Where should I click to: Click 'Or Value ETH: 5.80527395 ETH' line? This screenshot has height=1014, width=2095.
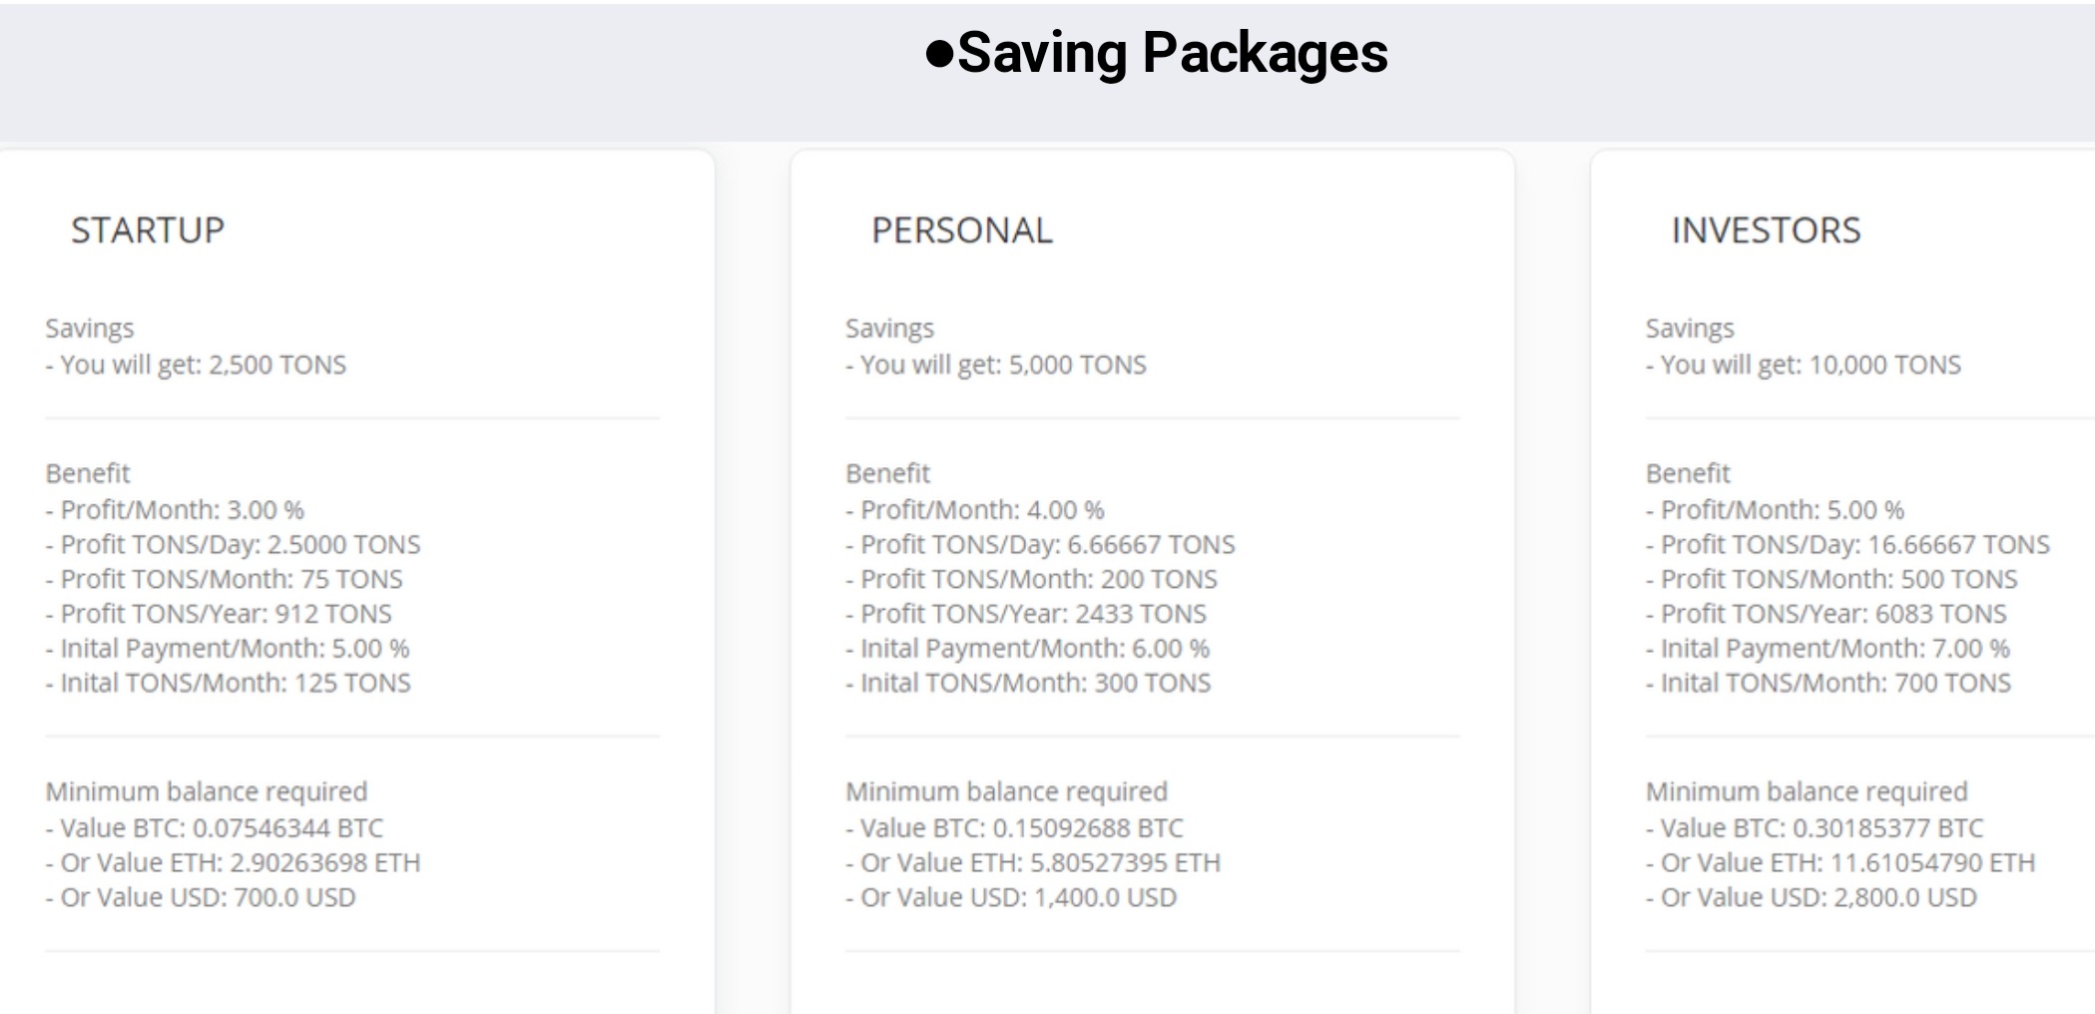[1034, 863]
